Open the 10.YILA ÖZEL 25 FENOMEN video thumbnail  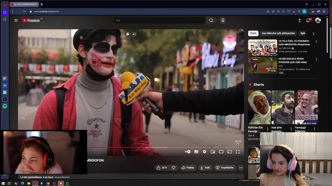(262, 47)
